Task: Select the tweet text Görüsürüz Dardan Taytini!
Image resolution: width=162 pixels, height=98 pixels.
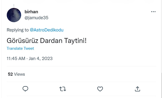Action: 47,41
